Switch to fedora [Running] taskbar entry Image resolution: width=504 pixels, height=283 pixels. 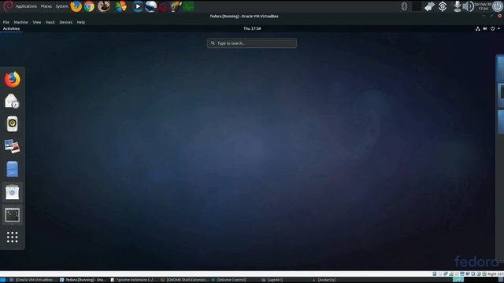(x=83, y=280)
